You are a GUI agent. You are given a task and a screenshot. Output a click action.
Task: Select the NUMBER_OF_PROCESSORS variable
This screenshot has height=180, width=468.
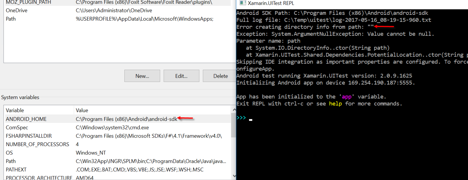point(118,144)
